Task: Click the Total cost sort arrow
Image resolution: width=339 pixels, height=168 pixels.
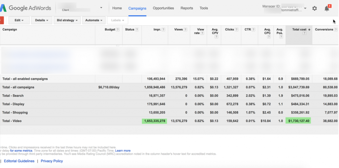Action: [309, 29]
